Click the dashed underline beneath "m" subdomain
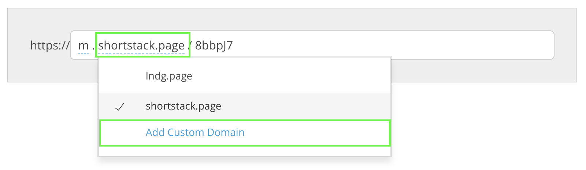 [84, 53]
